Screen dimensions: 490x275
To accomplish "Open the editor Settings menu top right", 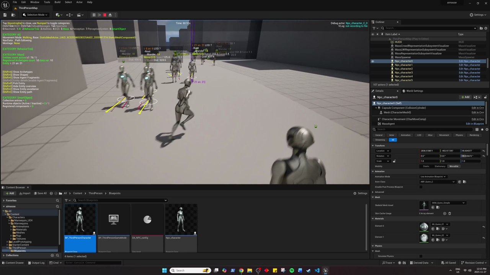I will [x=478, y=15].
